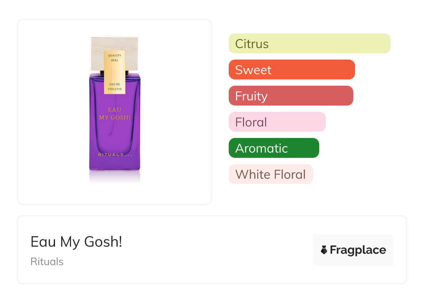Click the Eau My Gosh! product title
This screenshot has width=424, height=301.
(76, 242)
